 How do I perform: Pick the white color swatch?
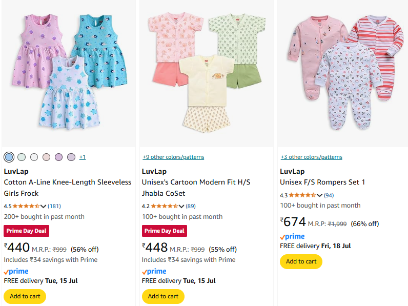tap(34, 157)
